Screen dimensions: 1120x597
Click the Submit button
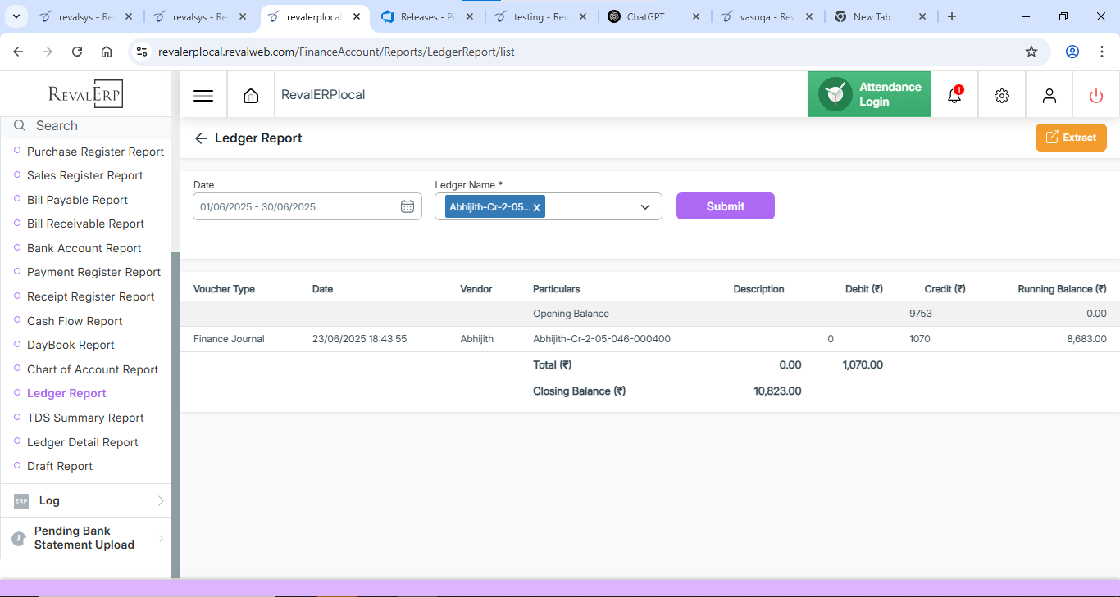[725, 206]
